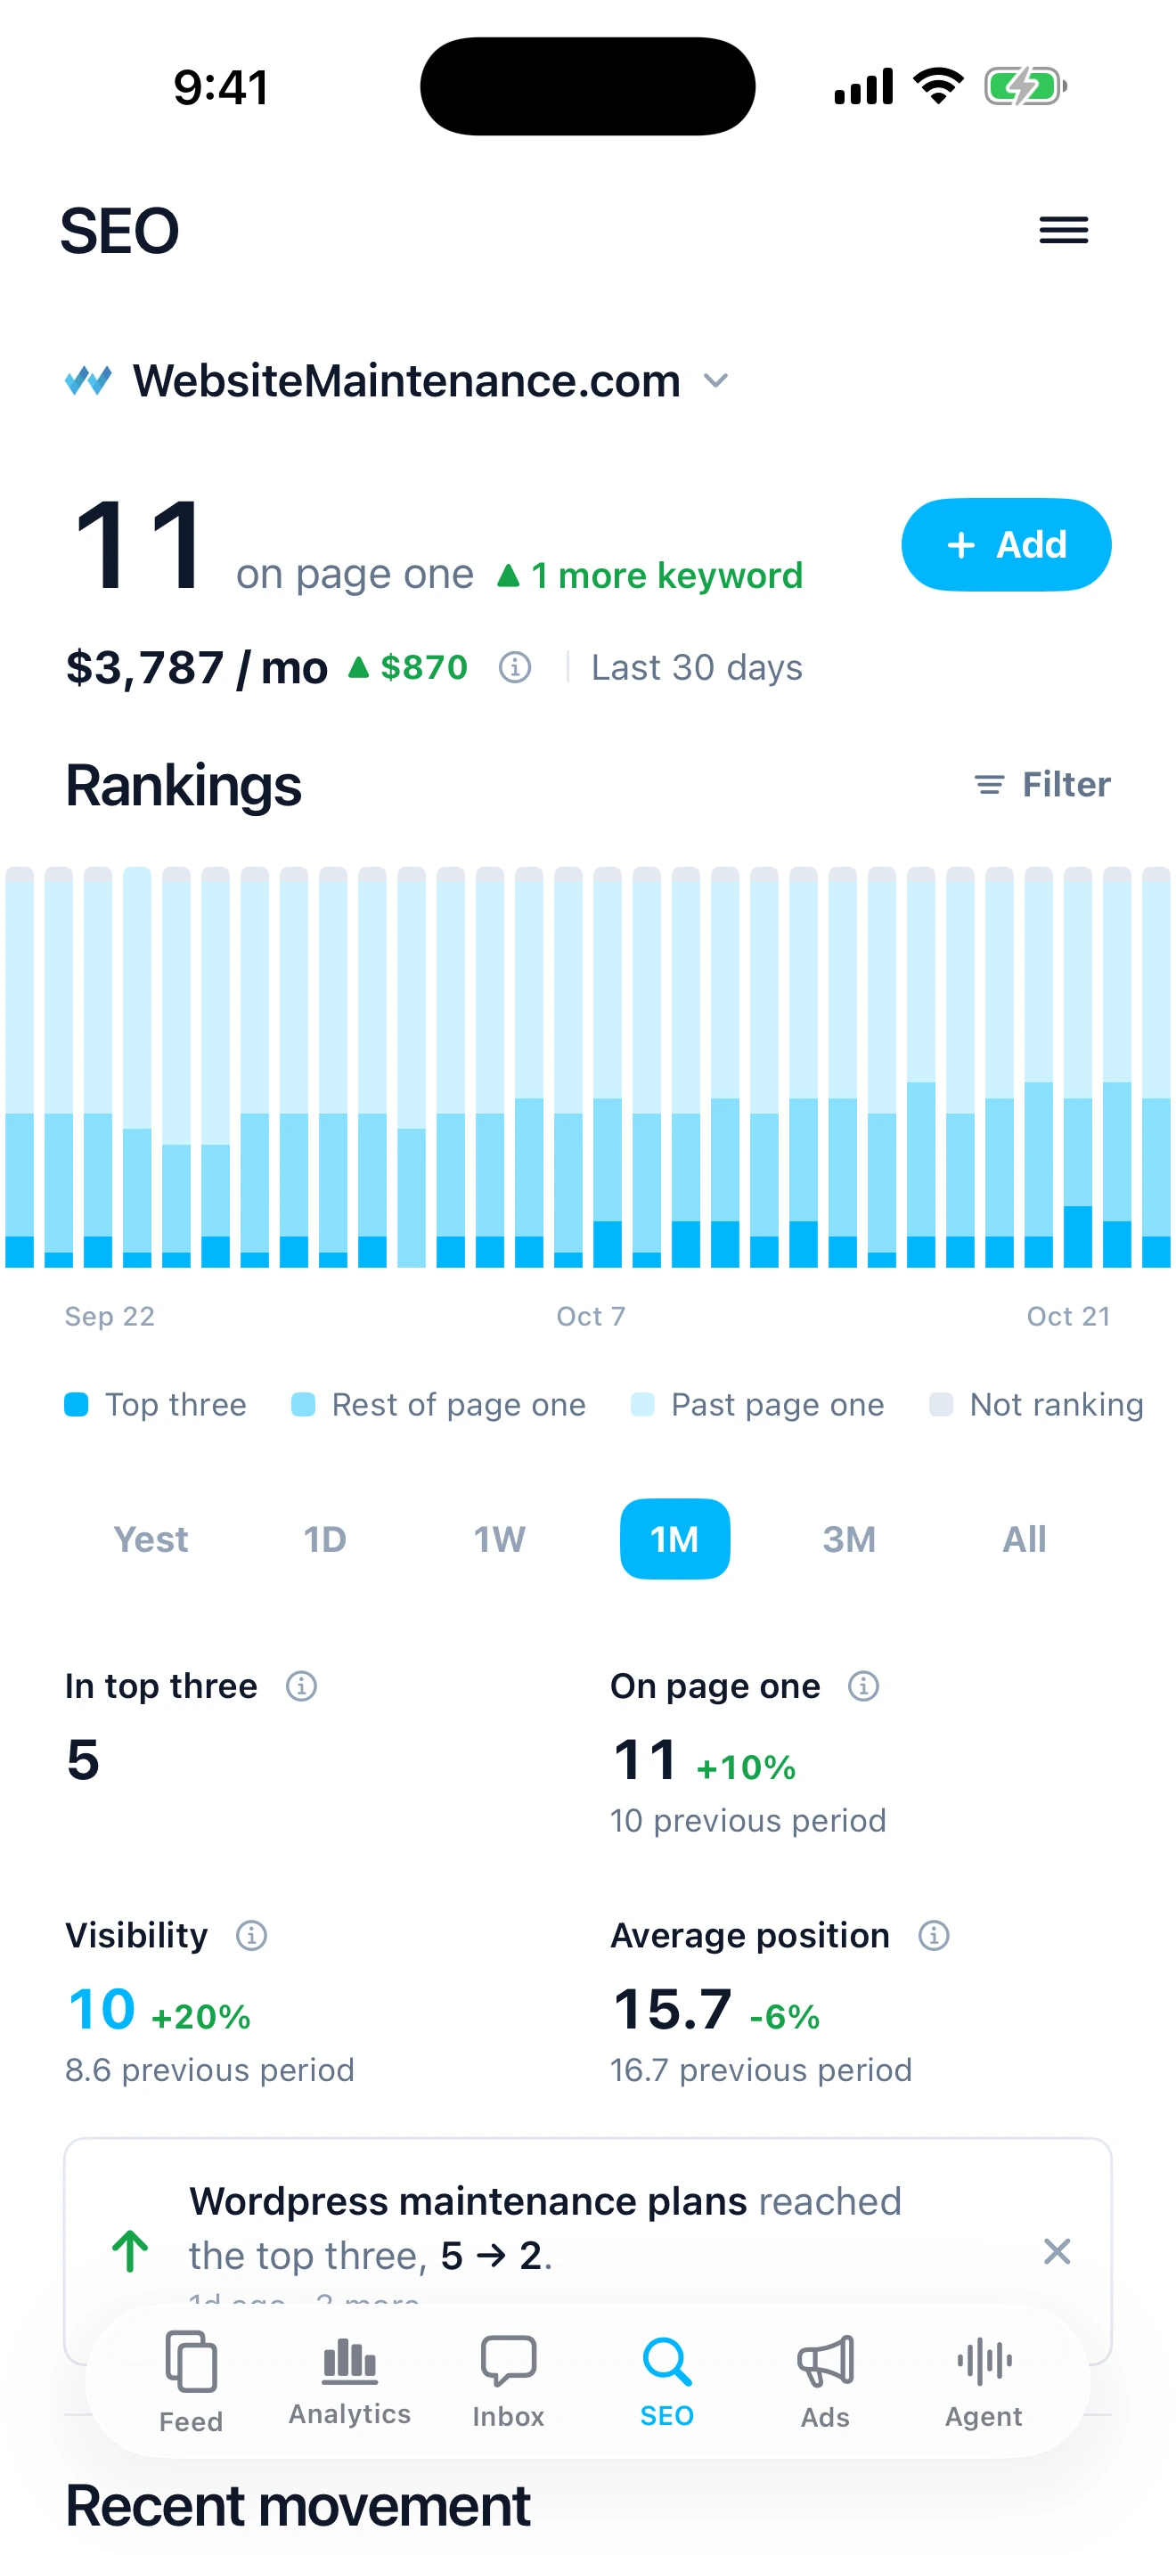This screenshot has width=1176, height=2555.
Task: Click the 1 more keyword indicator
Action: (650, 575)
